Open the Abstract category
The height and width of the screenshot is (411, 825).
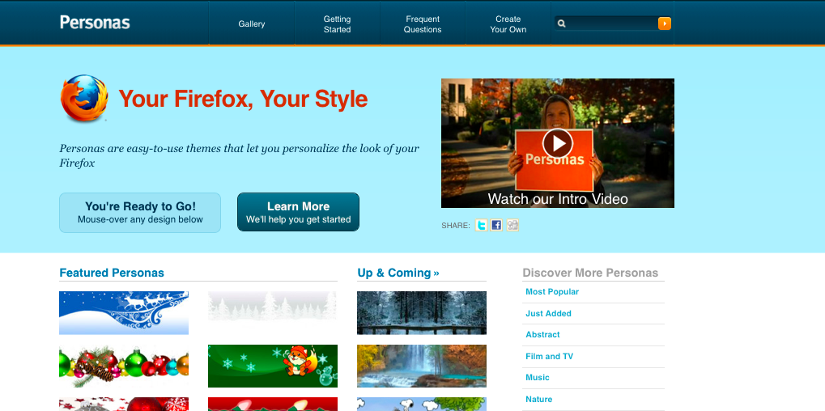[x=542, y=334]
